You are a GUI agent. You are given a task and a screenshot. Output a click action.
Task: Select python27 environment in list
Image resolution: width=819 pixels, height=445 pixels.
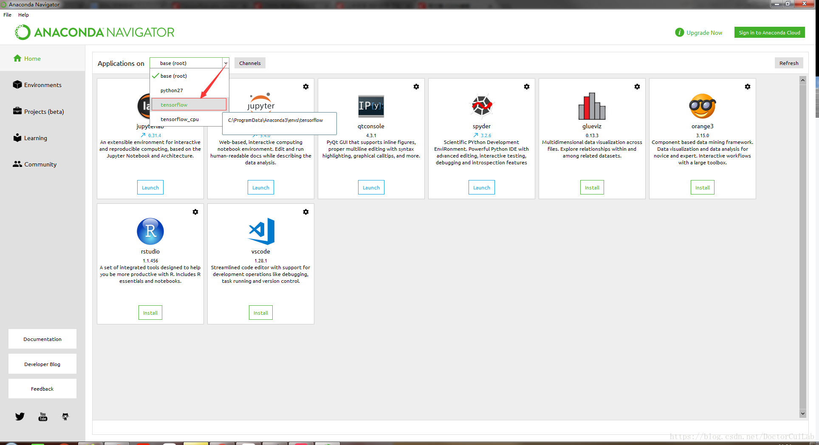tap(189, 90)
